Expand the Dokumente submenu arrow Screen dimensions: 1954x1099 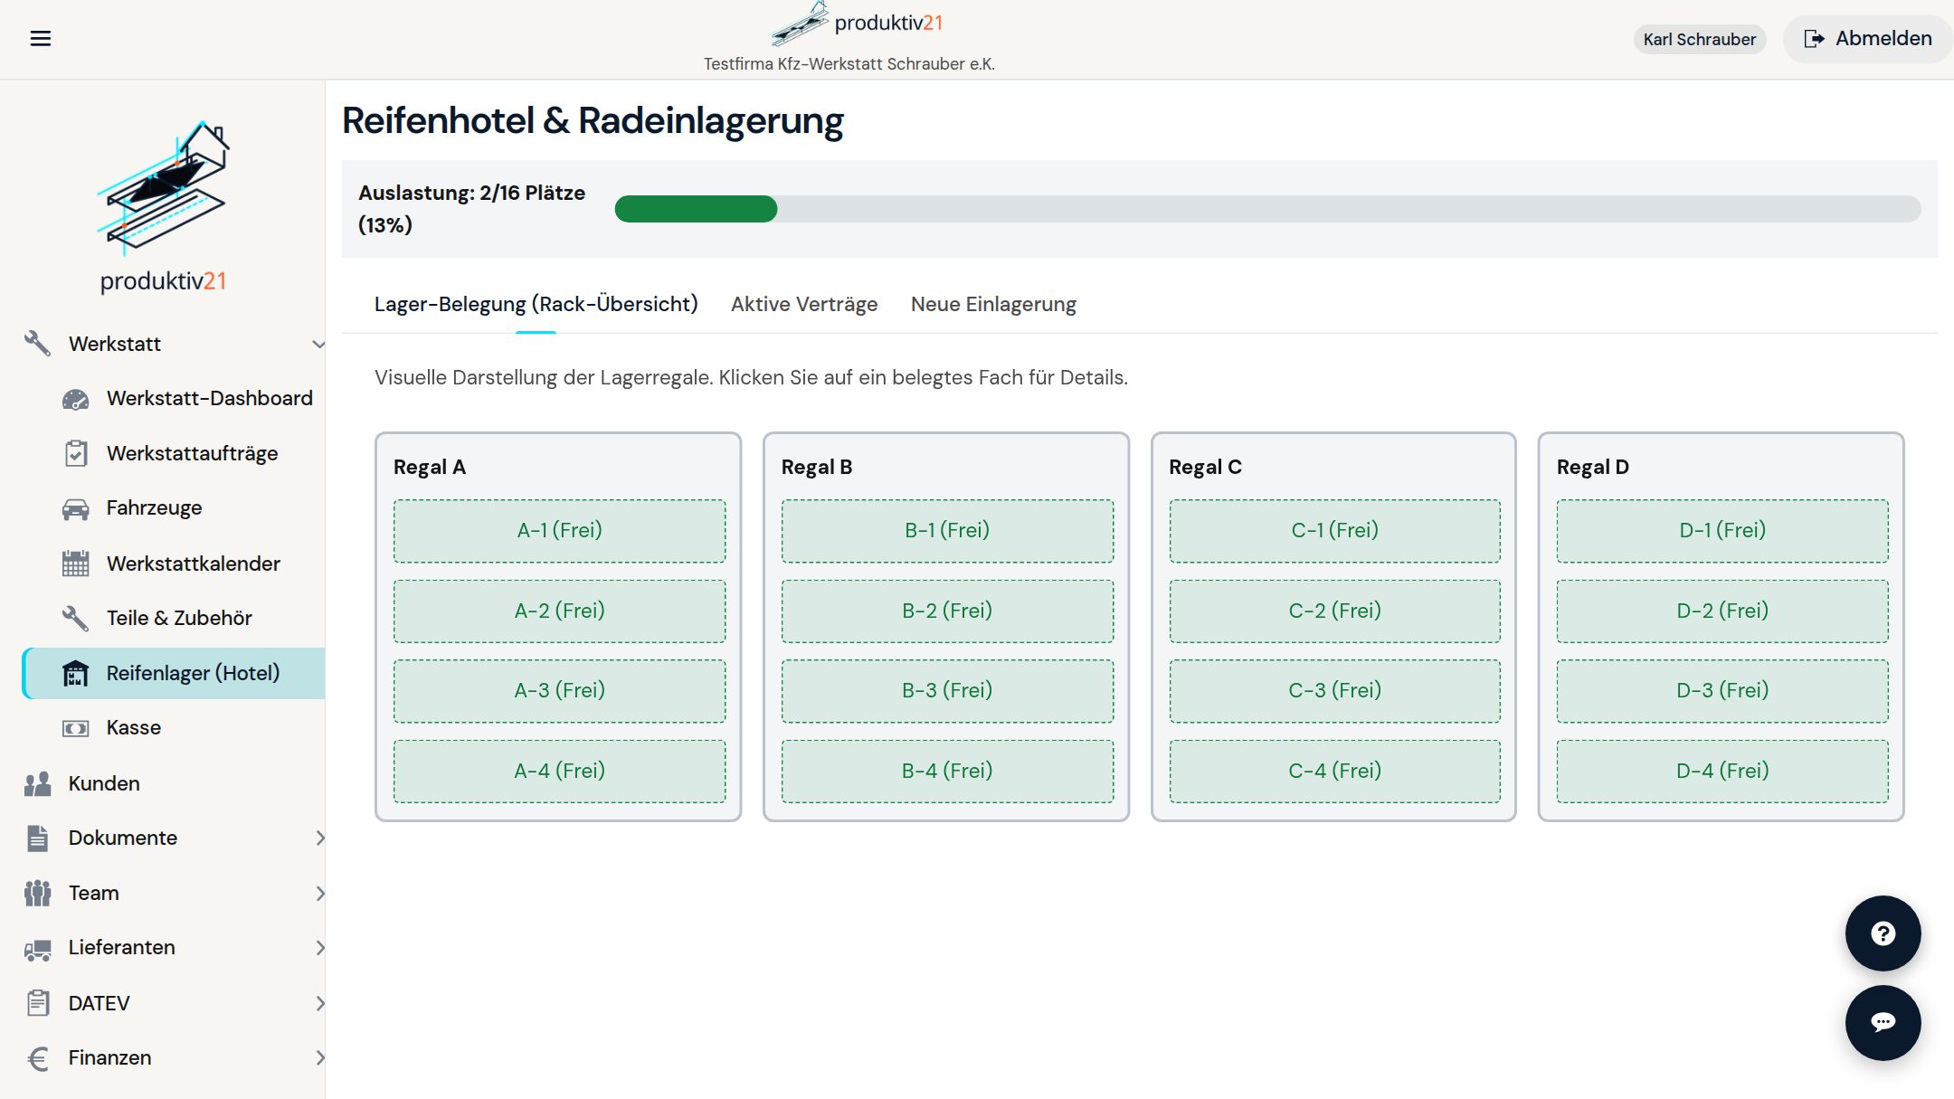(x=319, y=838)
